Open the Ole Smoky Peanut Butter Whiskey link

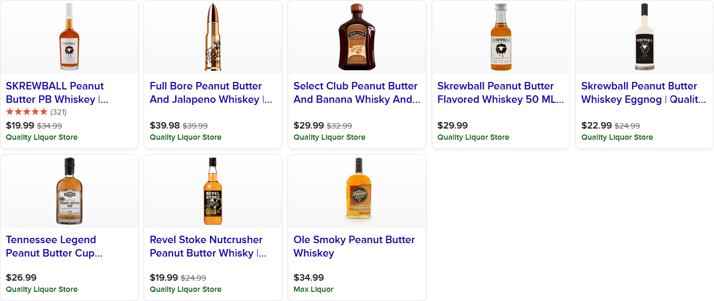(x=354, y=246)
